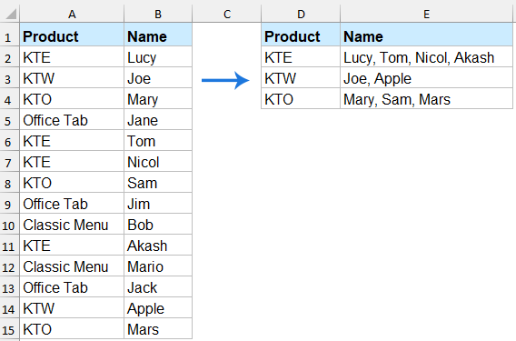Select row 5 header
The width and height of the screenshot is (516, 341).
(10, 121)
